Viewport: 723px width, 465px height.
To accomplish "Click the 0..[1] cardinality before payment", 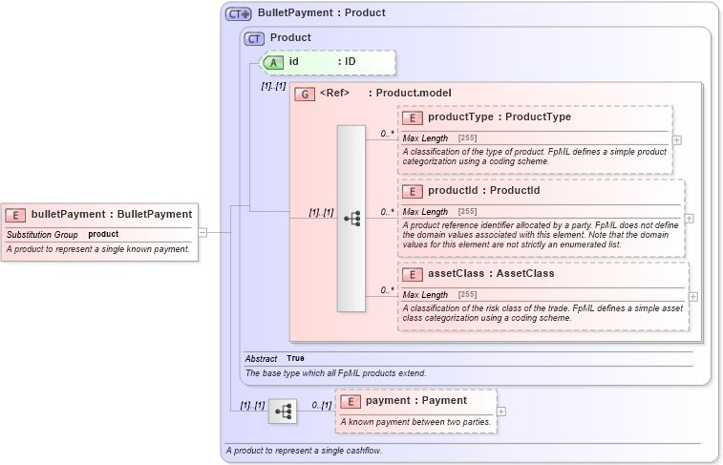I will pyautogui.click(x=321, y=406).
